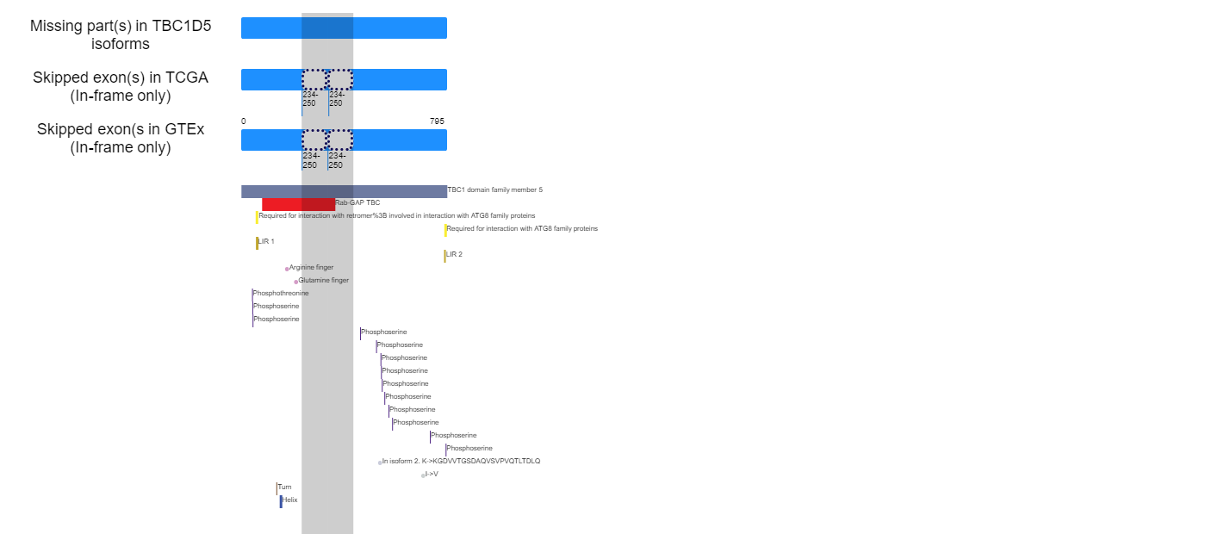Click the Skipped exon(s) in TCGA label
Screen dimensions: 1206x534
point(121,86)
